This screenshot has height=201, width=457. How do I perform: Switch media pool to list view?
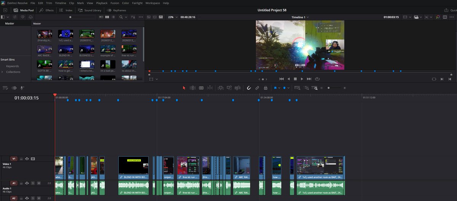[113, 17]
